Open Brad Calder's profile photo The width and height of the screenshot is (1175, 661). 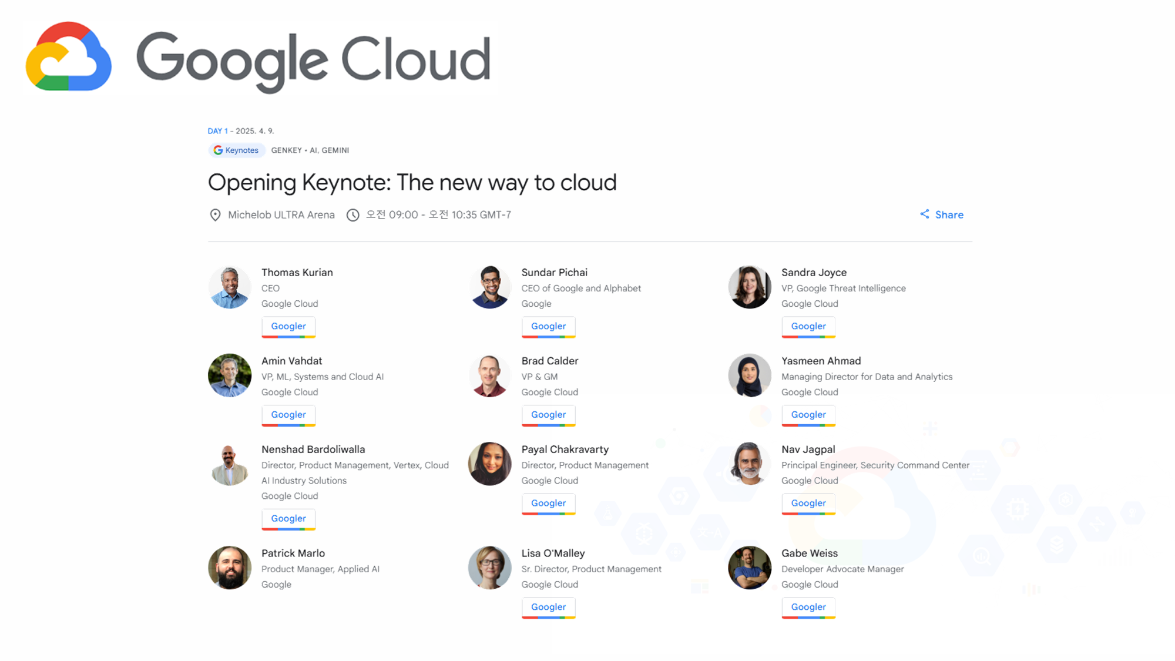click(x=489, y=375)
